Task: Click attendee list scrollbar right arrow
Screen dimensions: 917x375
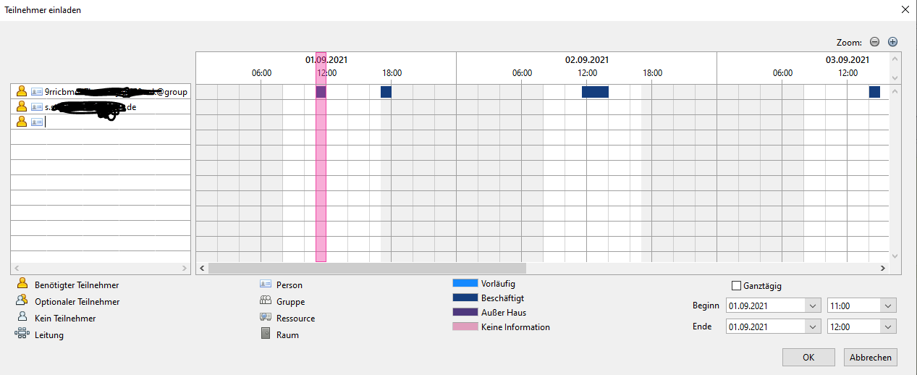Action: coord(184,268)
